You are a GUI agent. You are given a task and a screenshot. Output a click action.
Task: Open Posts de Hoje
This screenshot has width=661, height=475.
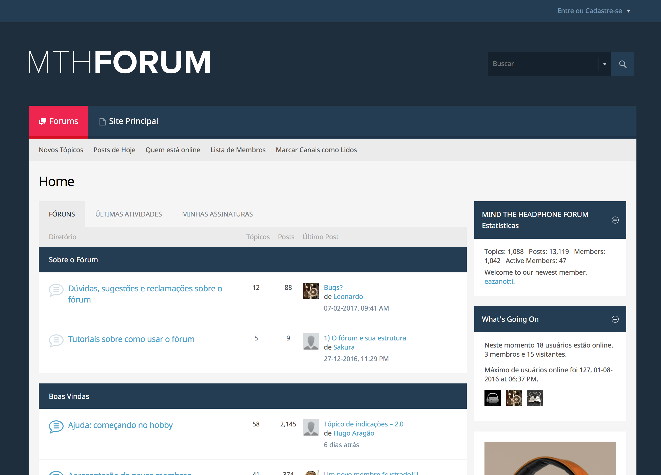[114, 150]
